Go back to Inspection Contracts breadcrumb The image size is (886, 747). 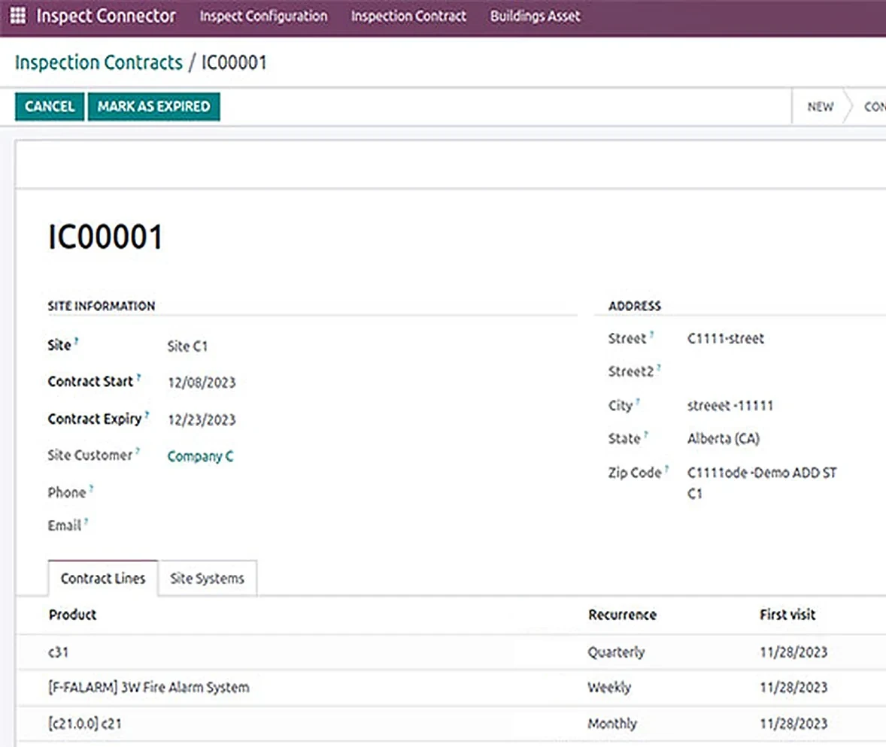coord(99,62)
